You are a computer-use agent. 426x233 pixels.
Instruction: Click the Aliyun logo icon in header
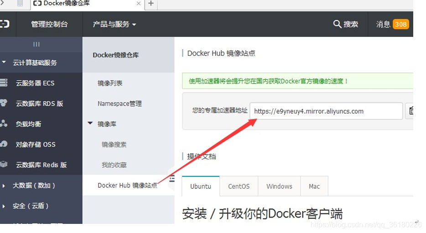5,24
